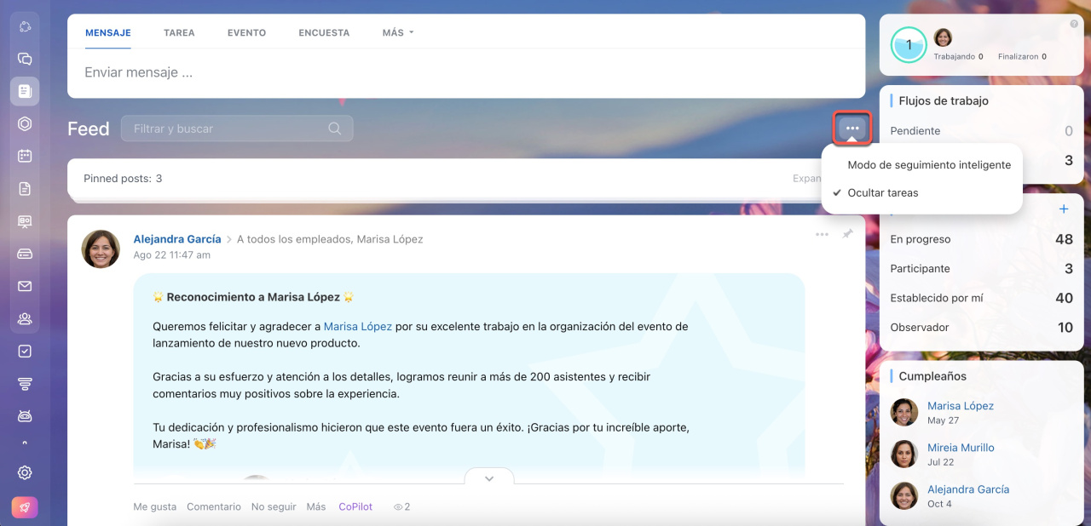Click the rocket icon at sidebar bottom
Viewport: 1091px width, 526px height.
click(x=25, y=507)
